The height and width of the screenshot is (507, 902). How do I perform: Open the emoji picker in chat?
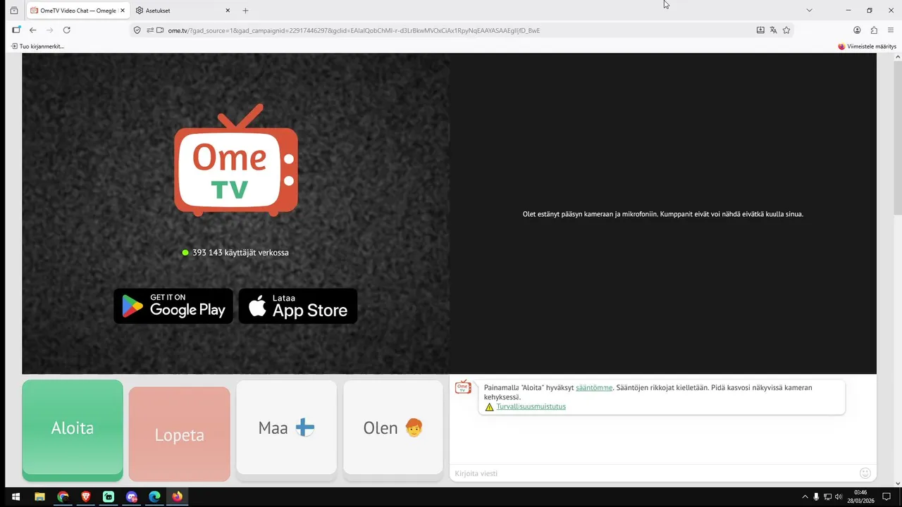(865, 473)
